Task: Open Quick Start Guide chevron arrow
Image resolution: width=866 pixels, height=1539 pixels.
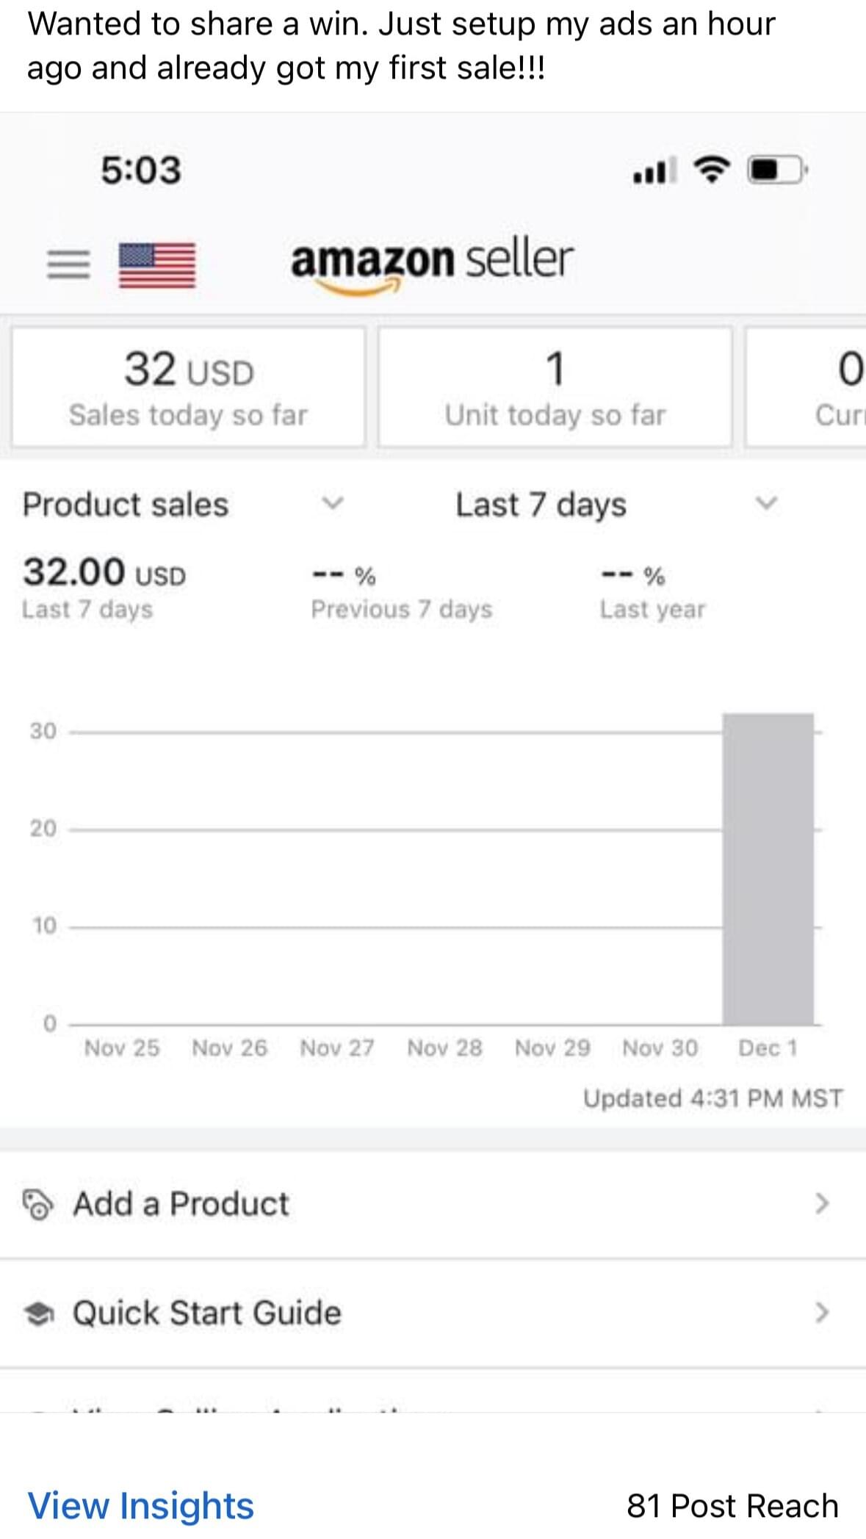Action: pyautogui.click(x=822, y=1312)
